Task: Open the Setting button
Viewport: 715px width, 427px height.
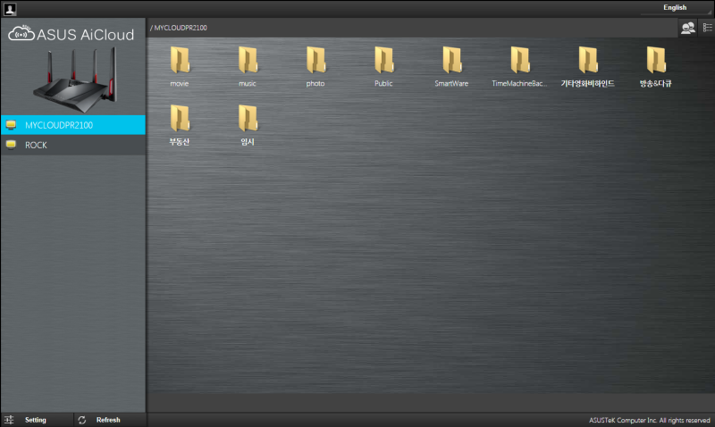Action: click(x=37, y=420)
